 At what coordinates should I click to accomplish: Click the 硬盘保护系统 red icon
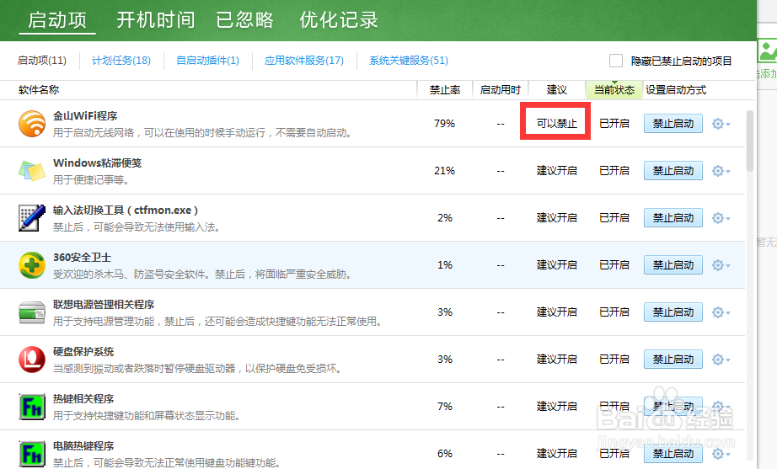pos(32,360)
